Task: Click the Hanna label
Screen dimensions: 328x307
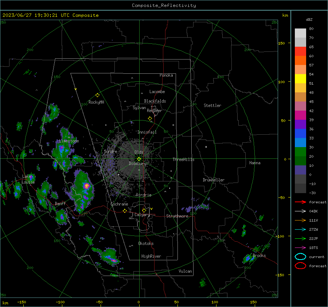Action: pyautogui.click(x=255, y=163)
